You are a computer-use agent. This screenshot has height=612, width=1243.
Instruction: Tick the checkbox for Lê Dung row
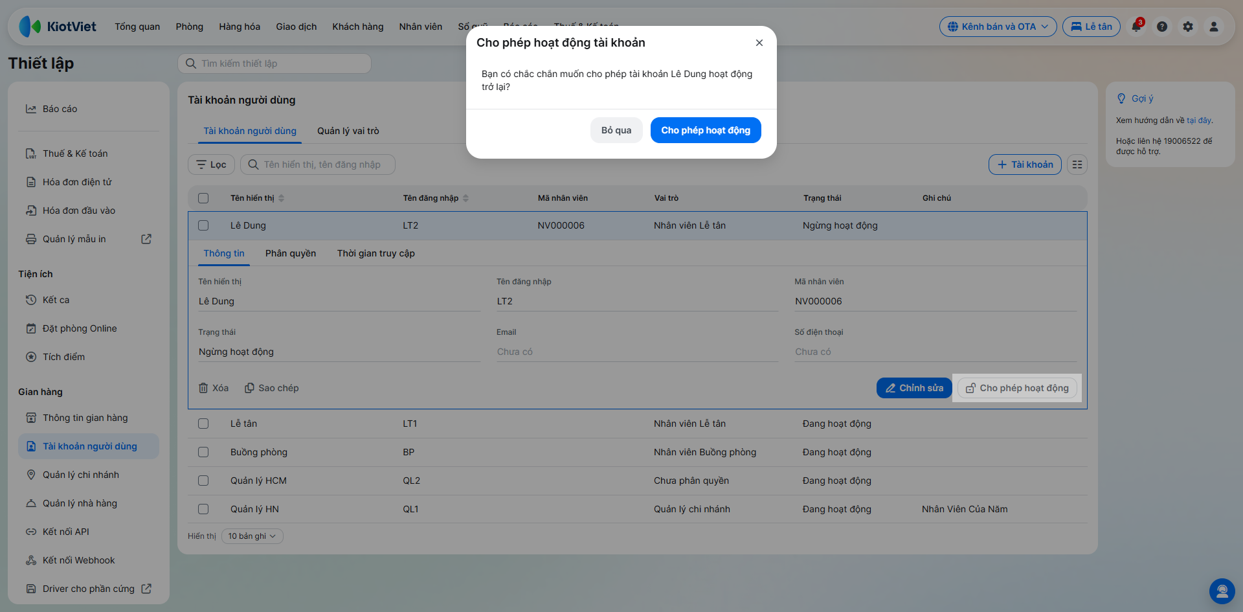[x=203, y=225]
